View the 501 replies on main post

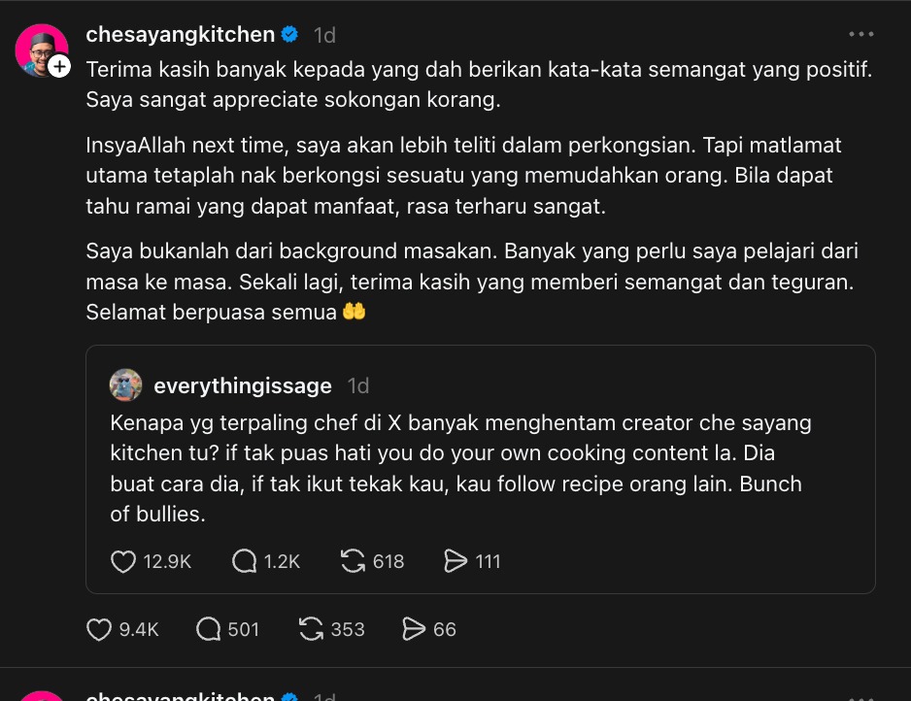[244, 629]
